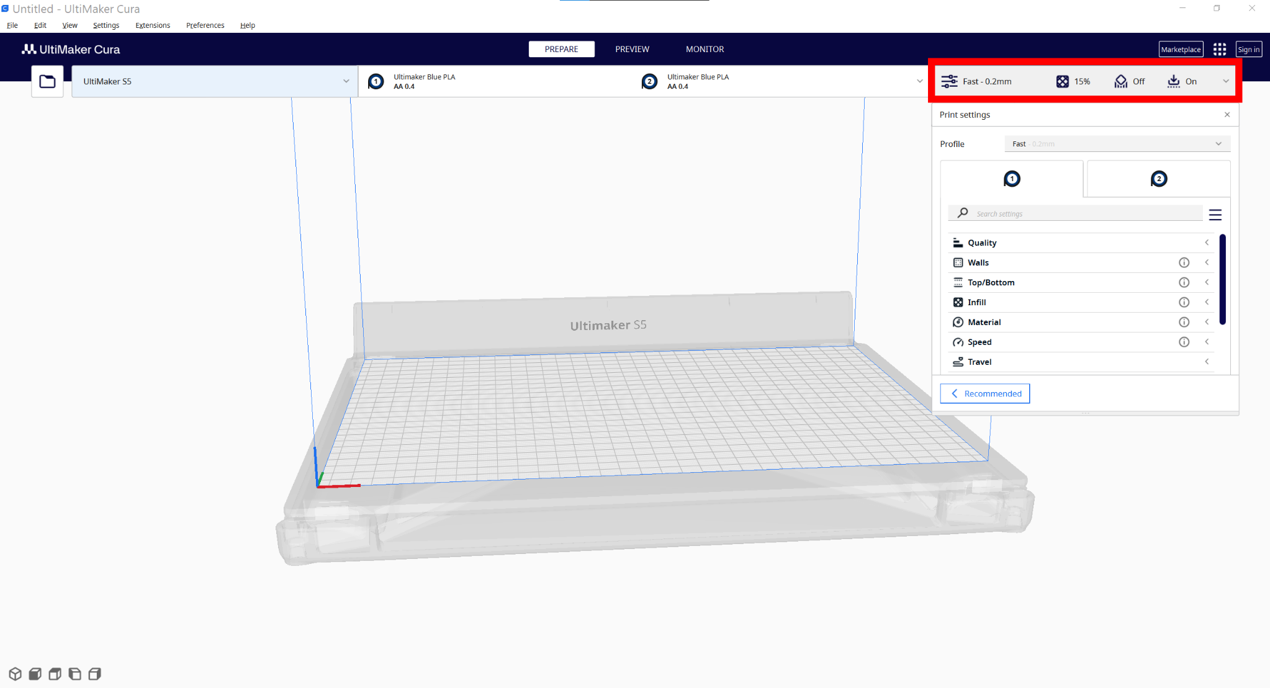Click the settings list scrollbar
This screenshot has width=1270, height=688.
1222,279
